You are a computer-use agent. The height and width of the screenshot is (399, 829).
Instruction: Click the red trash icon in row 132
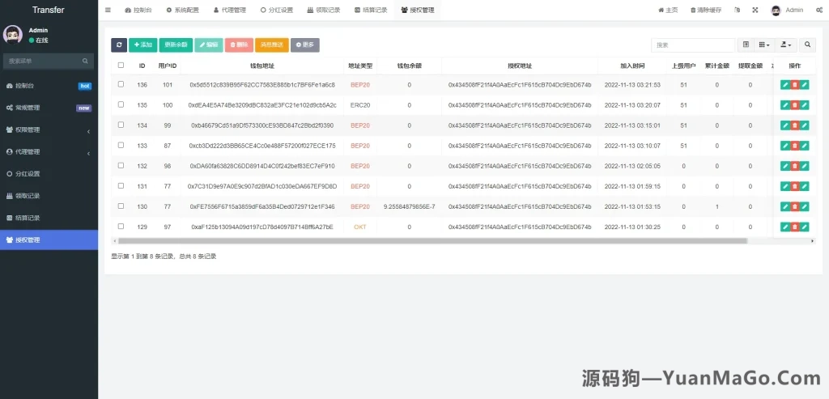(x=795, y=166)
